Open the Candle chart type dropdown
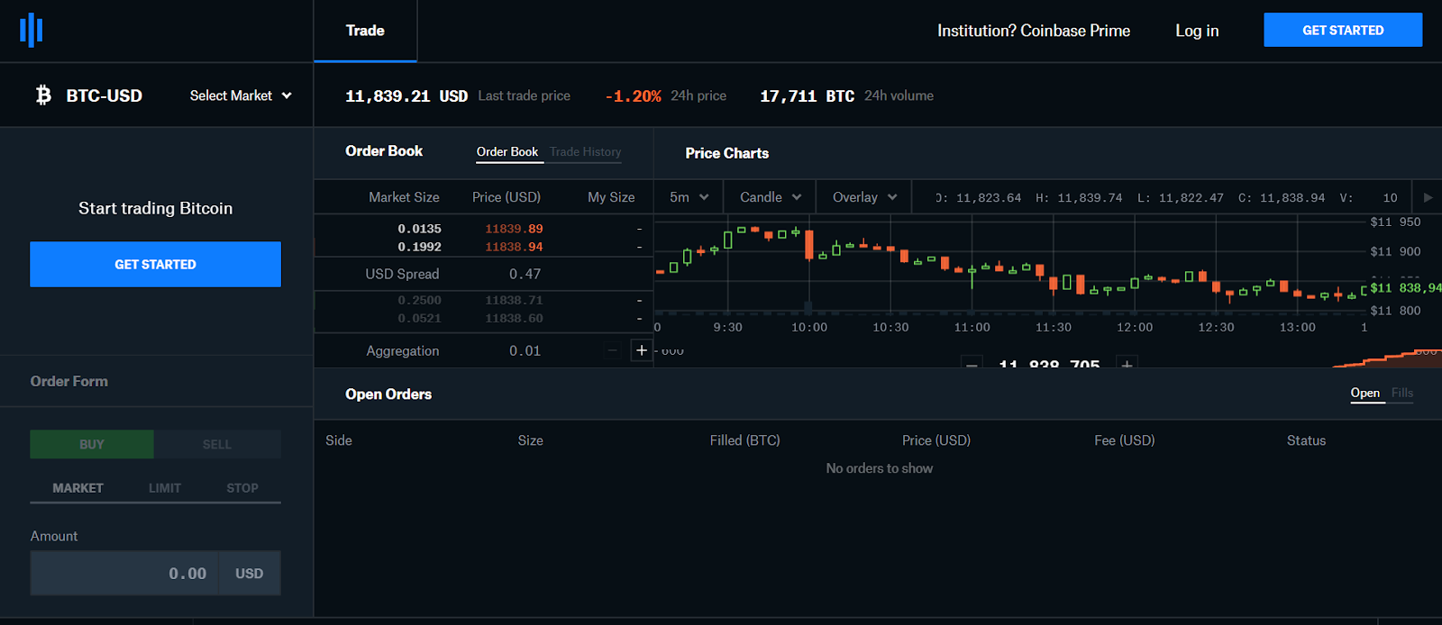1442x625 pixels. point(770,197)
